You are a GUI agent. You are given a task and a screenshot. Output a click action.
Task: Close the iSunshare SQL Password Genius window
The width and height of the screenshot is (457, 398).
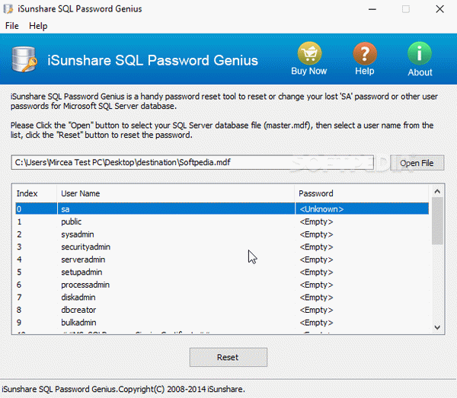click(x=439, y=9)
